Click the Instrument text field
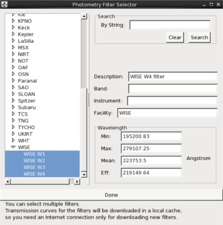Image resolution: width=223 pixels, height=225 pixels. click(172, 101)
